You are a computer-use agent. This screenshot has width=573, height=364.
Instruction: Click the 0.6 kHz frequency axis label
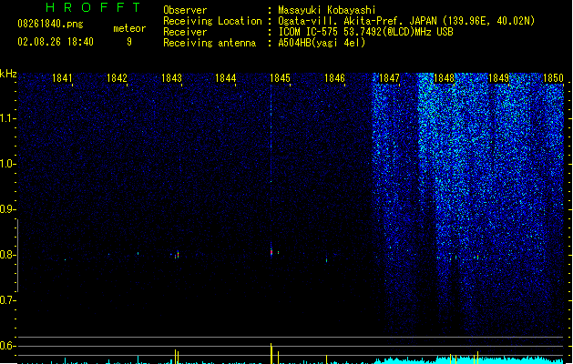click(x=7, y=346)
